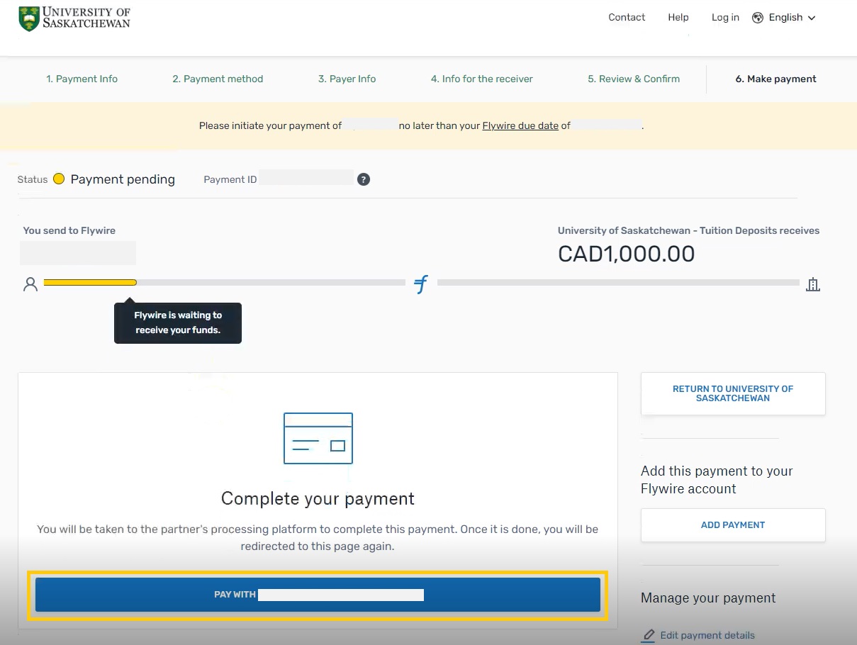Return to University of Saskatchewan button

(733, 393)
